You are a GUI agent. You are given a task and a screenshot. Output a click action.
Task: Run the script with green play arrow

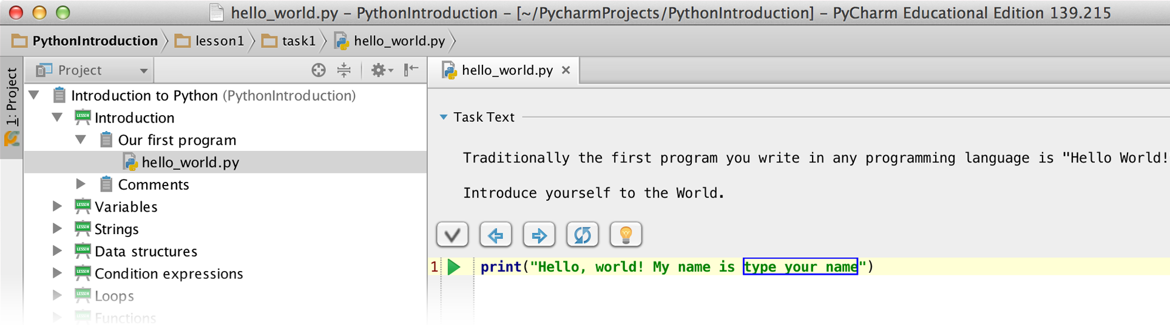[454, 267]
